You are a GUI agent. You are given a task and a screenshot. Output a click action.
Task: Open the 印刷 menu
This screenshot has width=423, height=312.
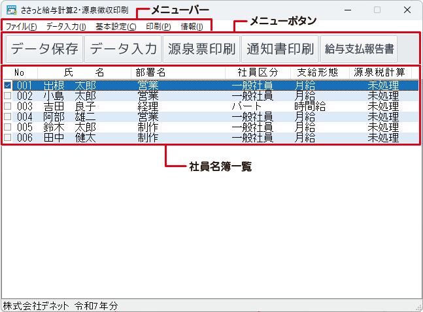(x=158, y=27)
